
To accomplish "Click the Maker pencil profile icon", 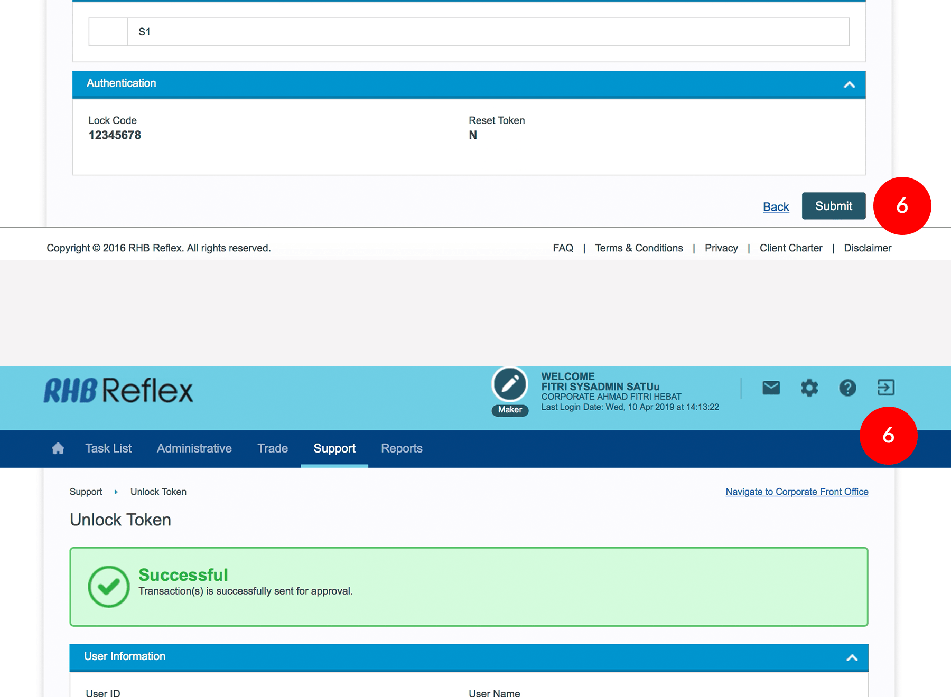I will point(510,384).
